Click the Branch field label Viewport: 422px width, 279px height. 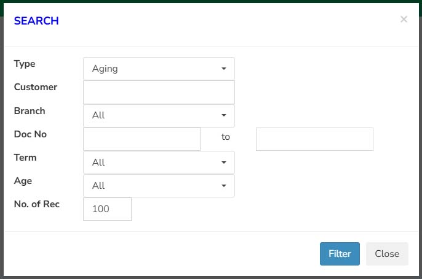point(30,111)
